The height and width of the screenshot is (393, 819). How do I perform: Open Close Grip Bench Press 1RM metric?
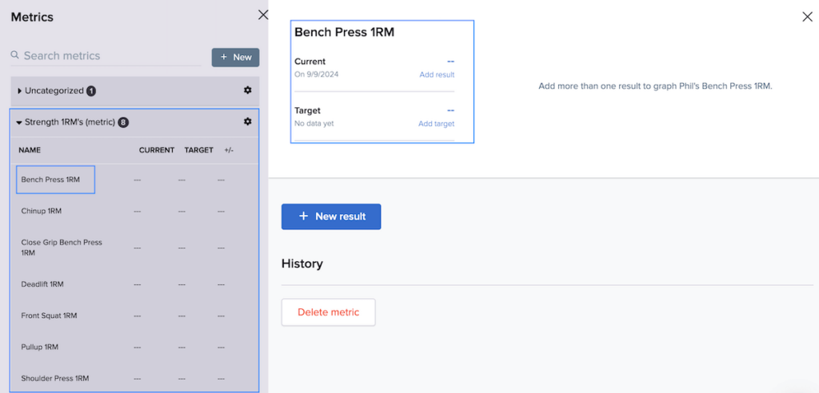click(x=62, y=247)
